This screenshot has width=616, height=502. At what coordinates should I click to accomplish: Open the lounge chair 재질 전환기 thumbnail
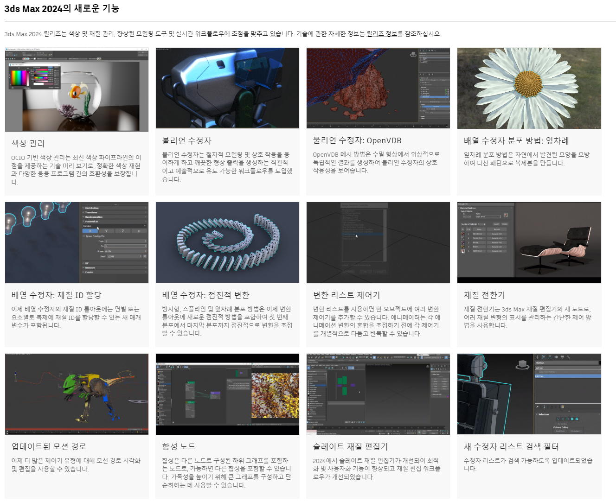[x=529, y=242]
